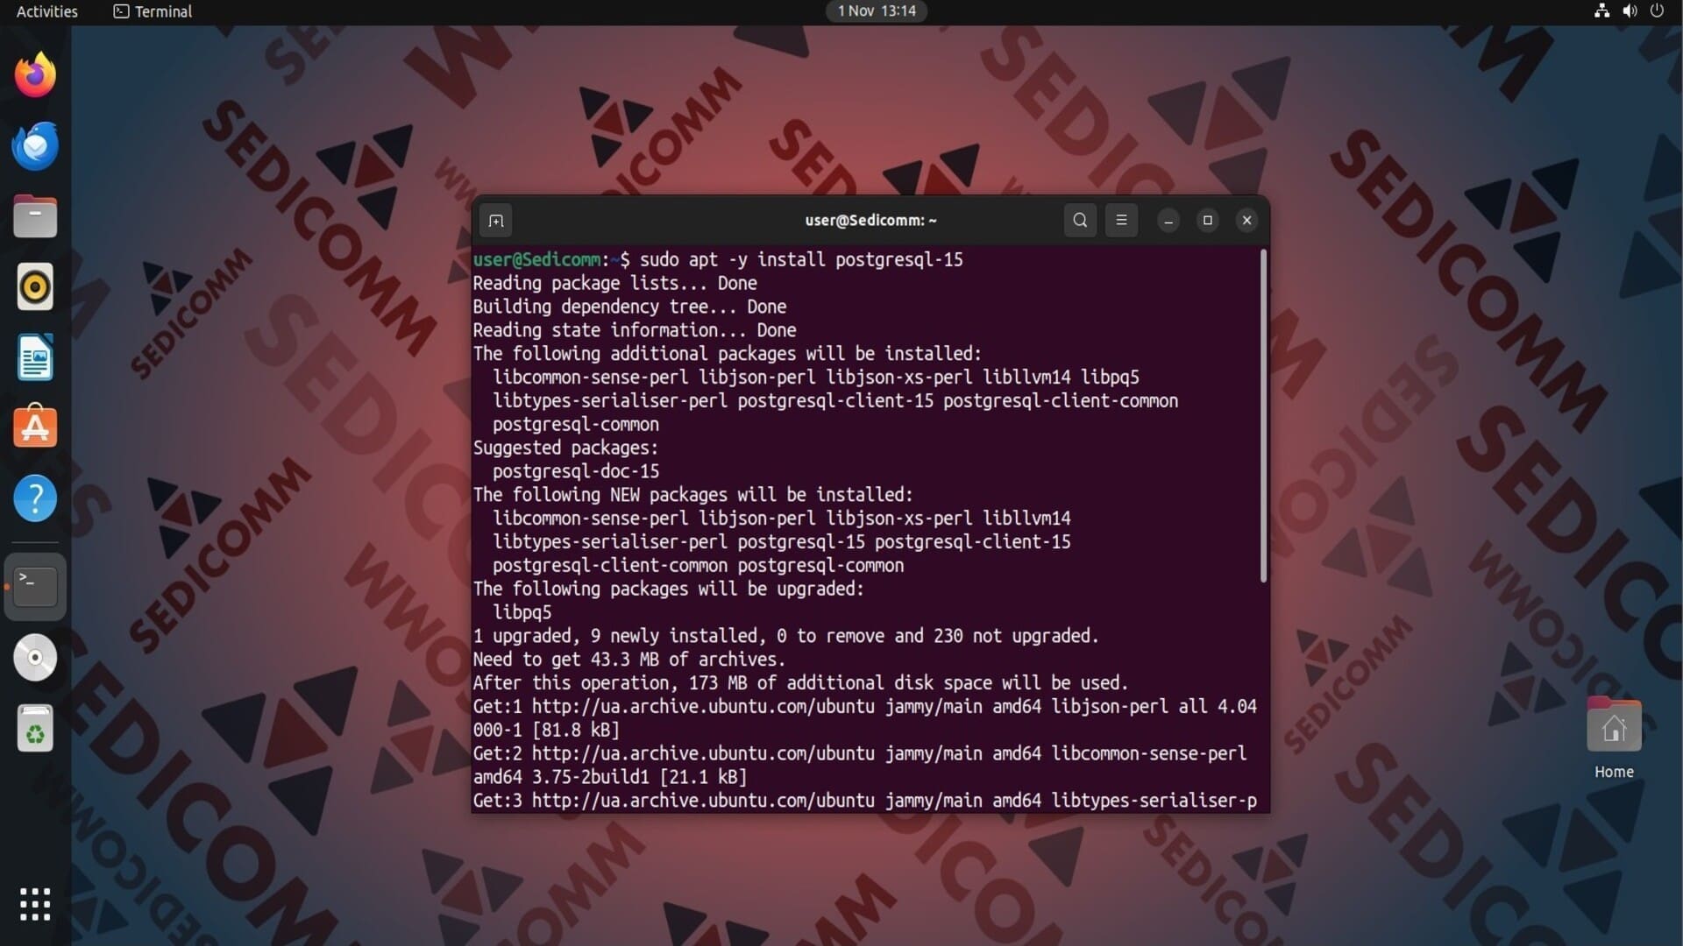Click the 'Reading state information... Done' line

[635, 331]
